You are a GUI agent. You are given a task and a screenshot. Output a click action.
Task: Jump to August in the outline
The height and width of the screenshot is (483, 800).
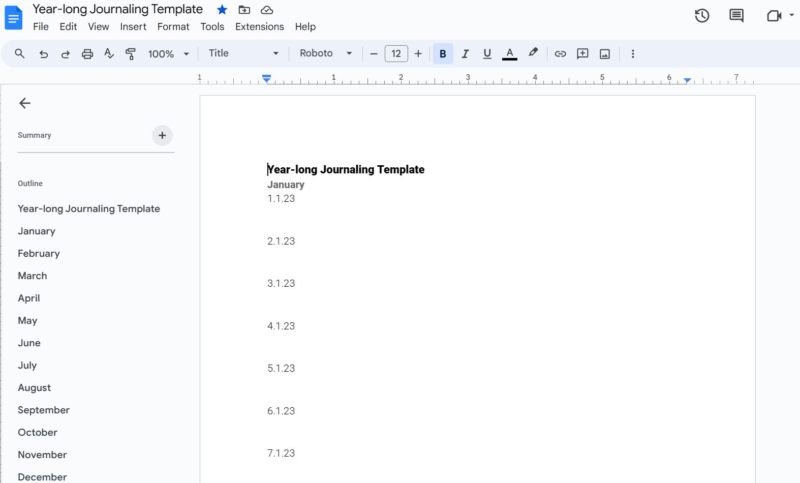click(x=35, y=387)
